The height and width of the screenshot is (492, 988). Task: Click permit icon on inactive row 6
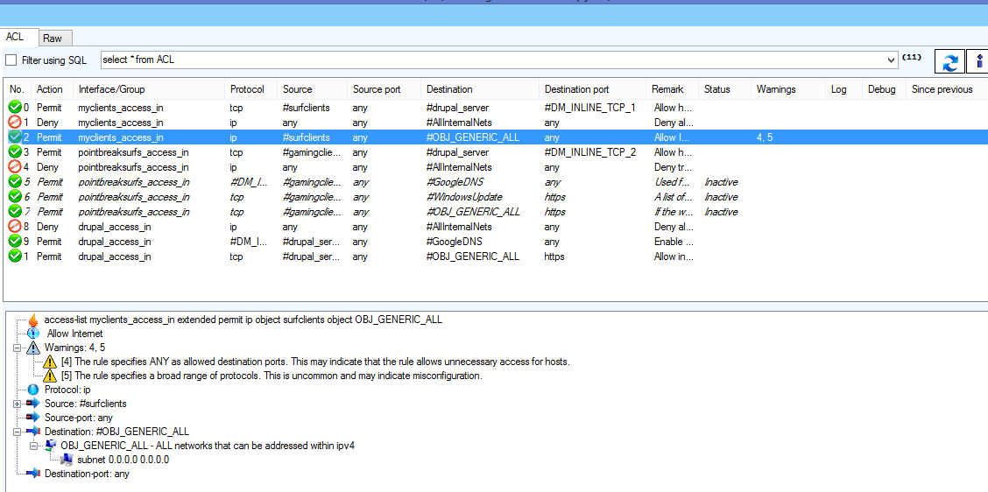pyautogui.click(x=15, y=197)
